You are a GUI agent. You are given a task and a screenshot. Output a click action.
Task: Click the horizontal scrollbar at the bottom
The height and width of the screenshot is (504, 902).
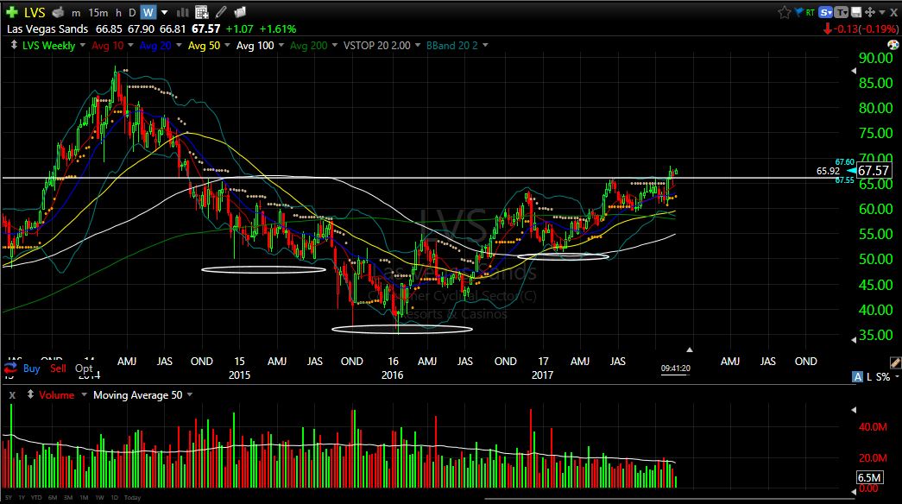tap(669, 500)
